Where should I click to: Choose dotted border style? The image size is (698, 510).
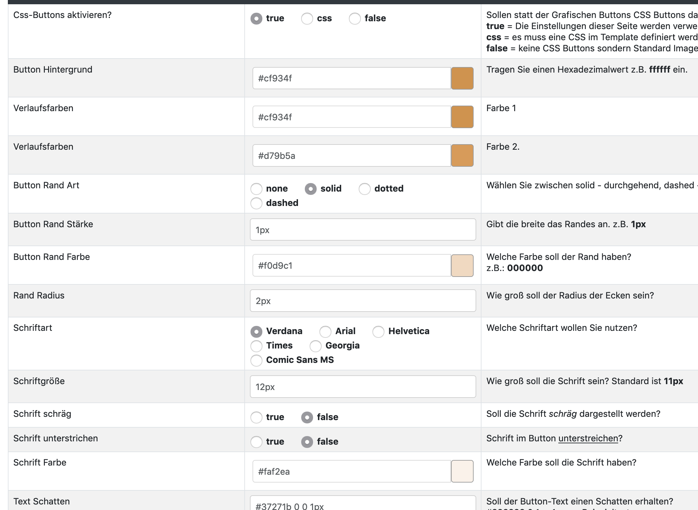364,189
